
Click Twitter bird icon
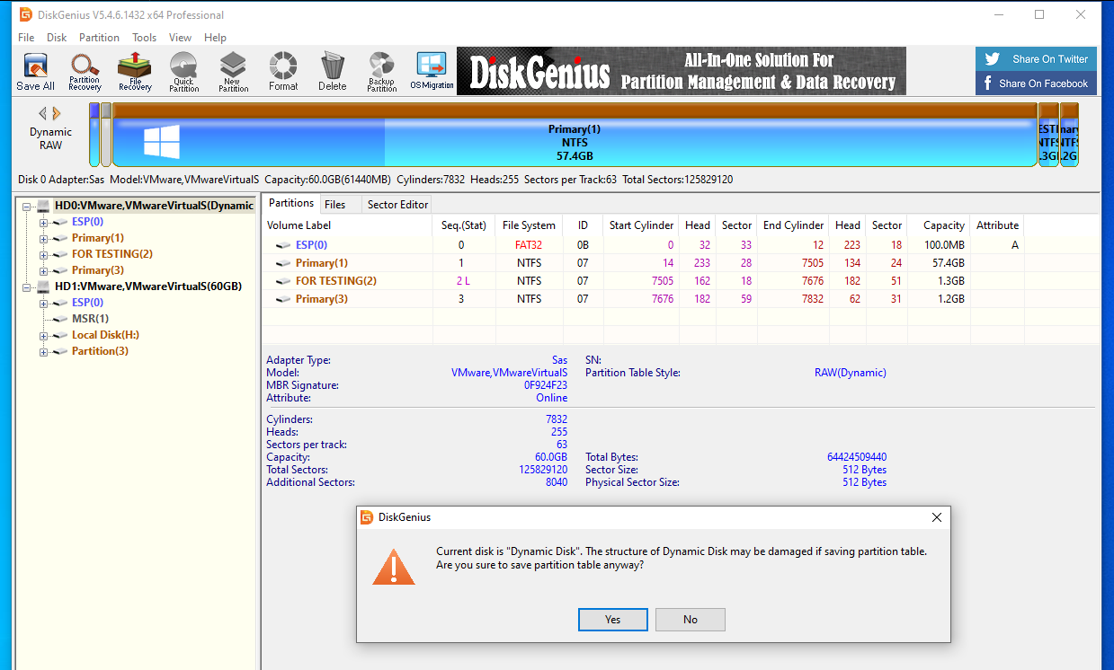[x=993, y=59]
